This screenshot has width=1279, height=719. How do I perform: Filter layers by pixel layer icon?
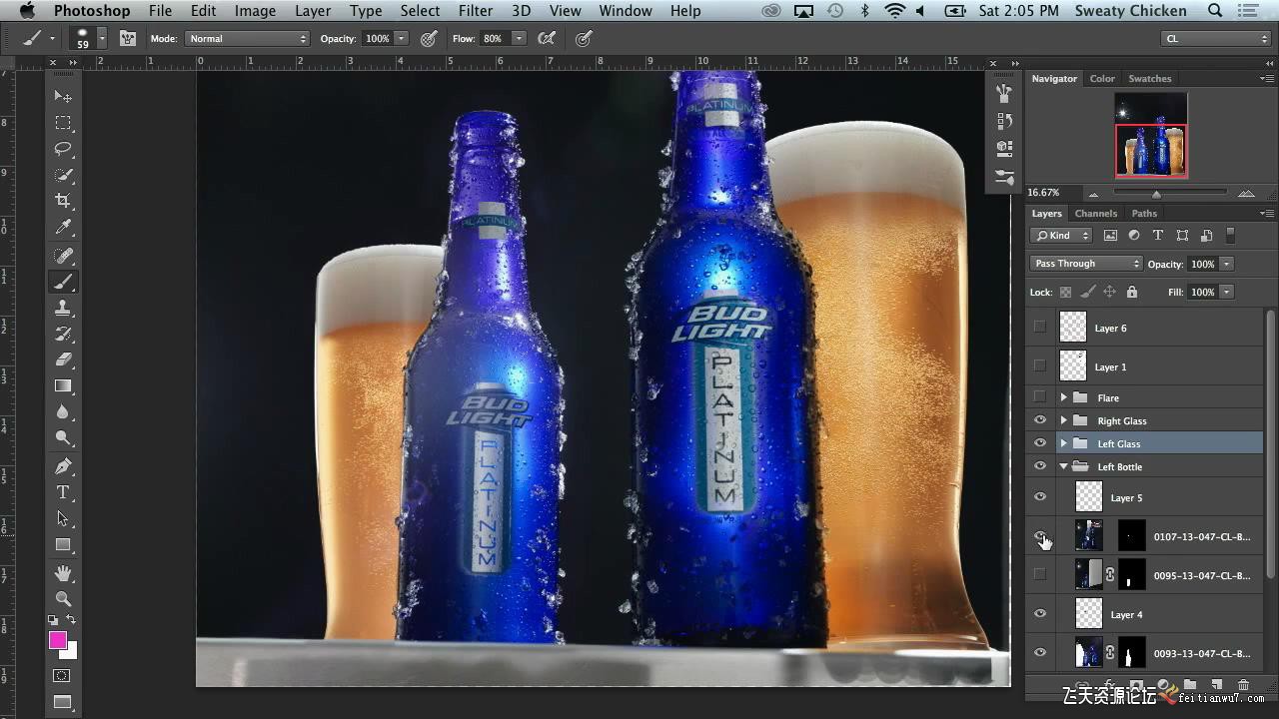click(x=1110, y=236)
